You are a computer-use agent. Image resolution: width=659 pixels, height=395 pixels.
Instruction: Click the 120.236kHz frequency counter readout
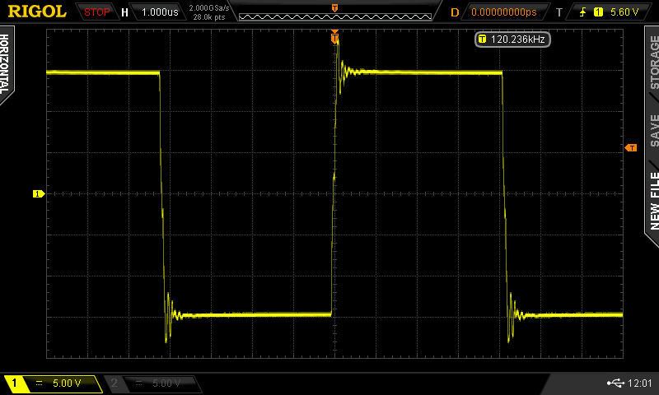[512, 39]
